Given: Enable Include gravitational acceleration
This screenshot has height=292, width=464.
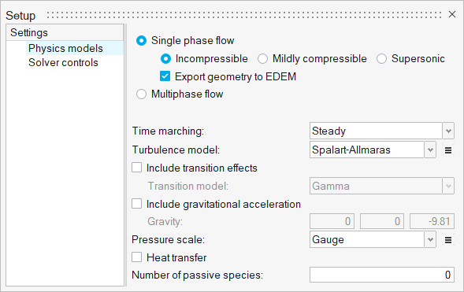Looking at the screenshot, I should pyautogui.click(x=137, y=204).
